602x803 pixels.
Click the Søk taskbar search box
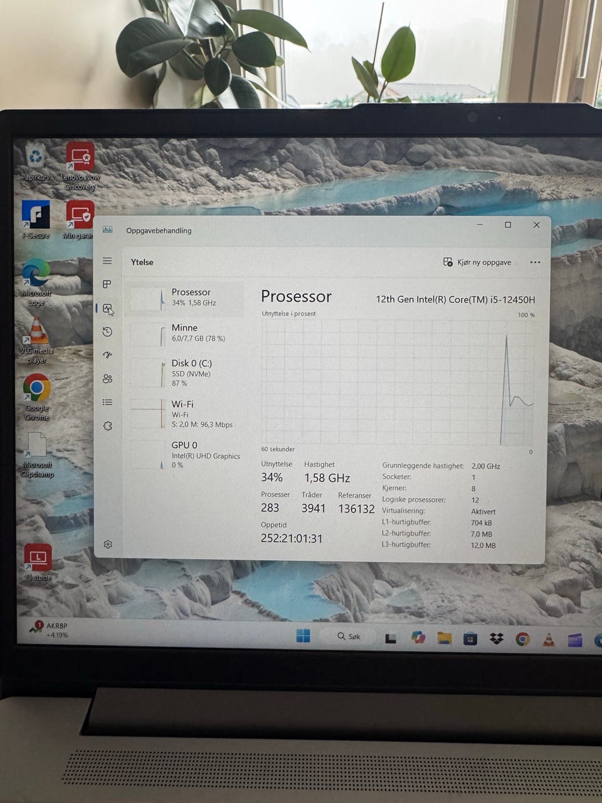click(x=349, y=636)
